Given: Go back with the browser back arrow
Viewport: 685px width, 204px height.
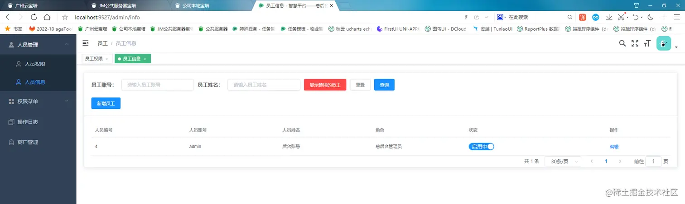Looking at the screenshot, I should click(7, 17).
